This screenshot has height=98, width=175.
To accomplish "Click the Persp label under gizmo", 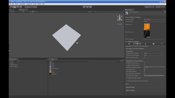I will click(119, 24).
